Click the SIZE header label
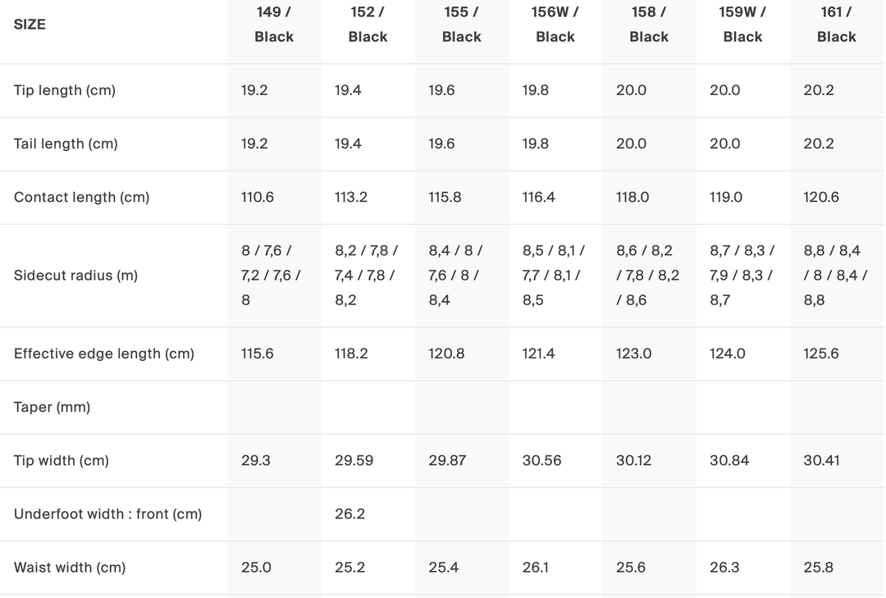Screen dimensions: 886x598 30,25
